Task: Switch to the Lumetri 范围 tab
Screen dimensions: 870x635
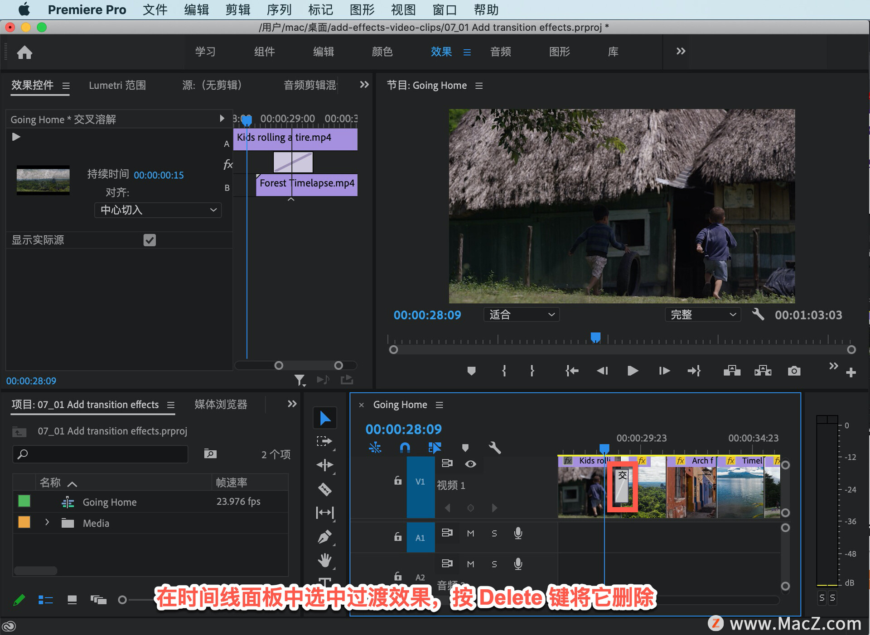Action: tap(117, 85)
